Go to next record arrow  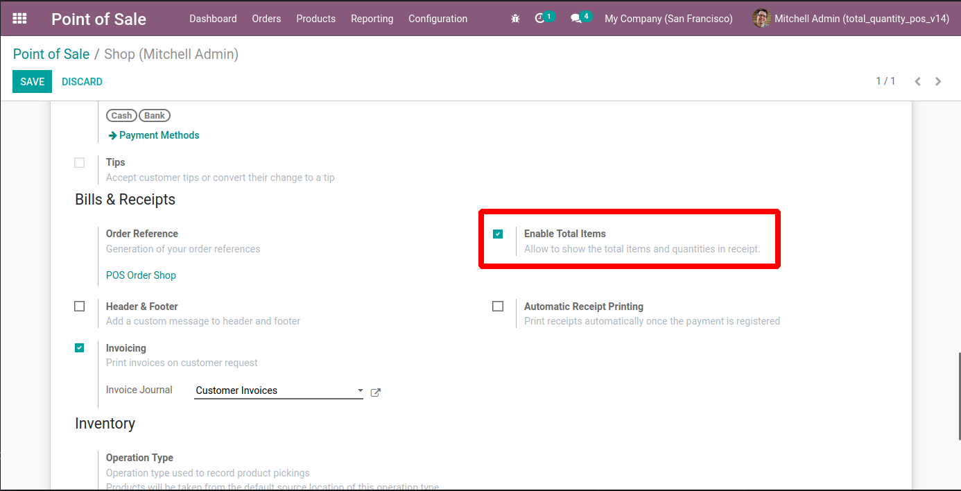(x=938, y=82)
